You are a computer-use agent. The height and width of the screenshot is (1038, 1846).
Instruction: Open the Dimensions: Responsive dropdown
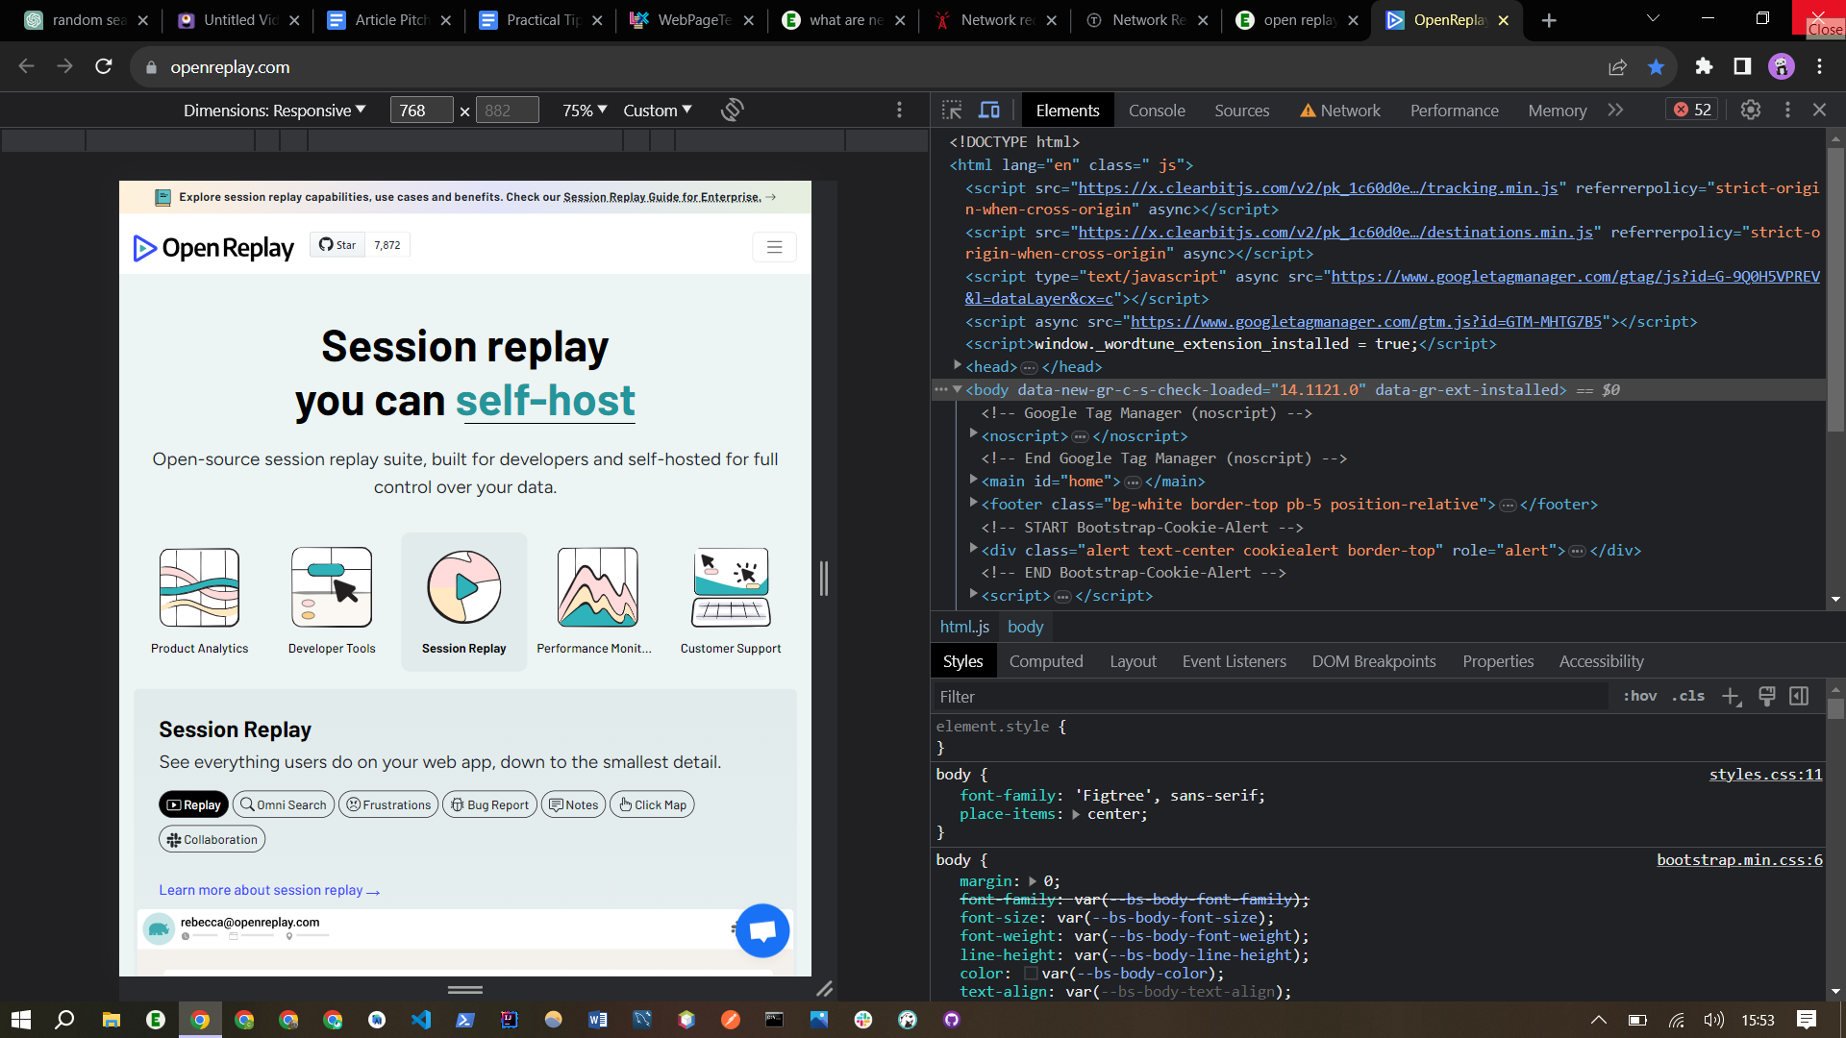[x=274, y=111]
